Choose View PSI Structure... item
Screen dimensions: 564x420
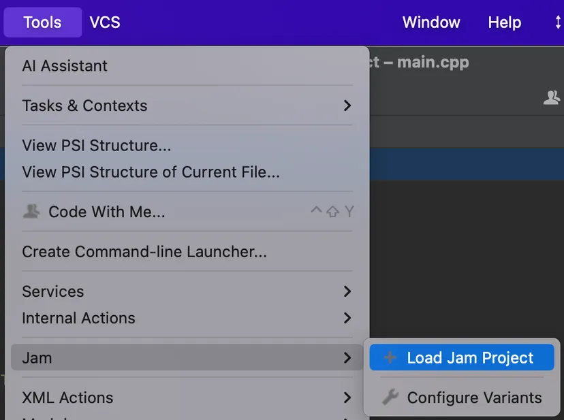tap(187, 146)
